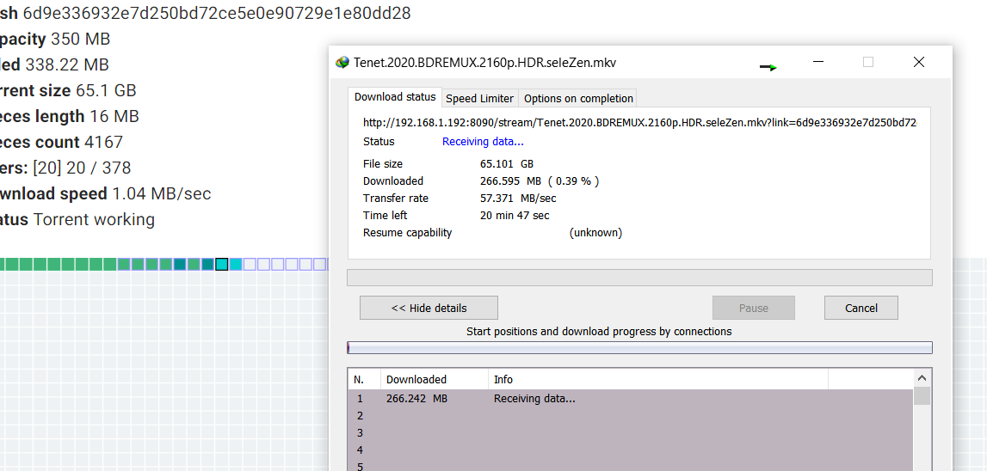This screenshot has height=471, width=987.
Task: Click the black-outlined current torrent piece
Action: coord(221,264)
